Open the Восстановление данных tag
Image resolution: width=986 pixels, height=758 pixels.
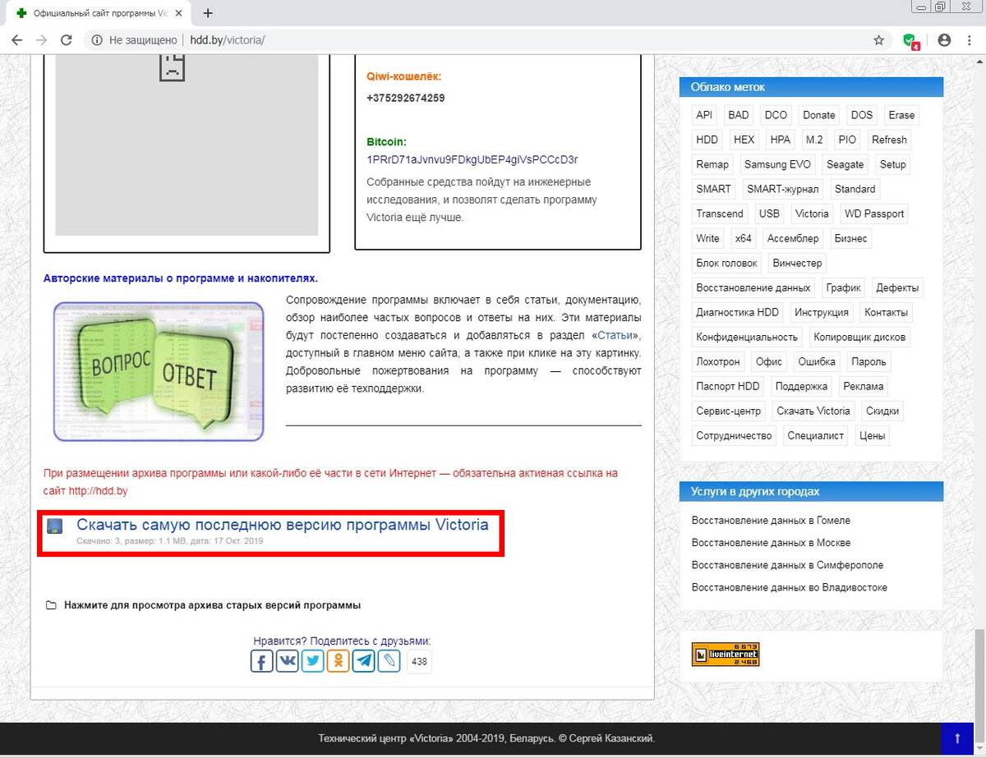pyautogui.click(x=753, y=287)
